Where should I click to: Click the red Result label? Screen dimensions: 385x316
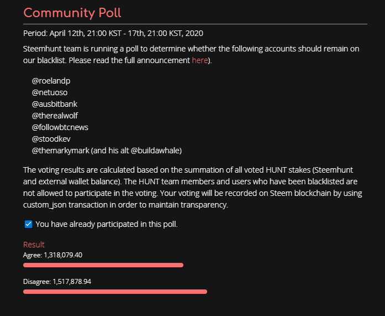[x=34, y=244]
